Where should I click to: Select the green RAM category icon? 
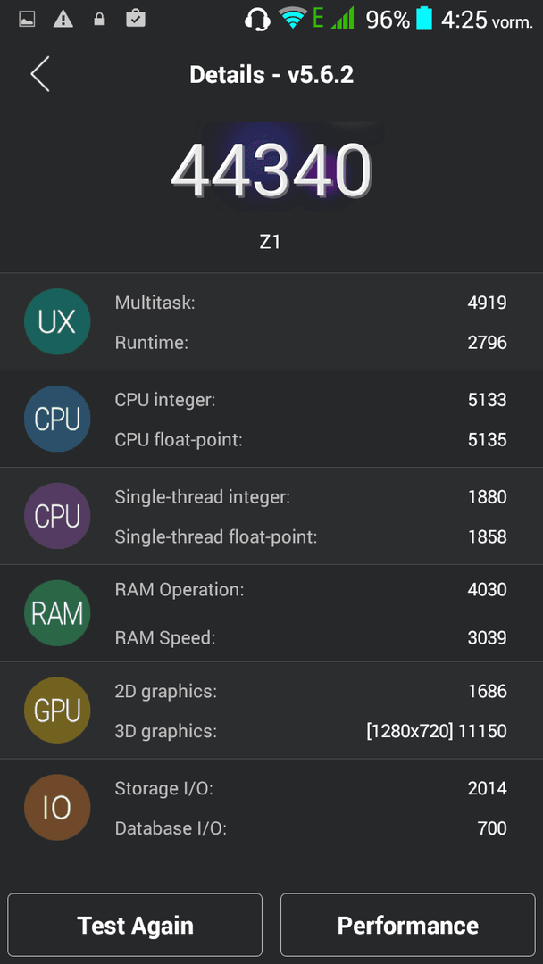coord(57,613)
